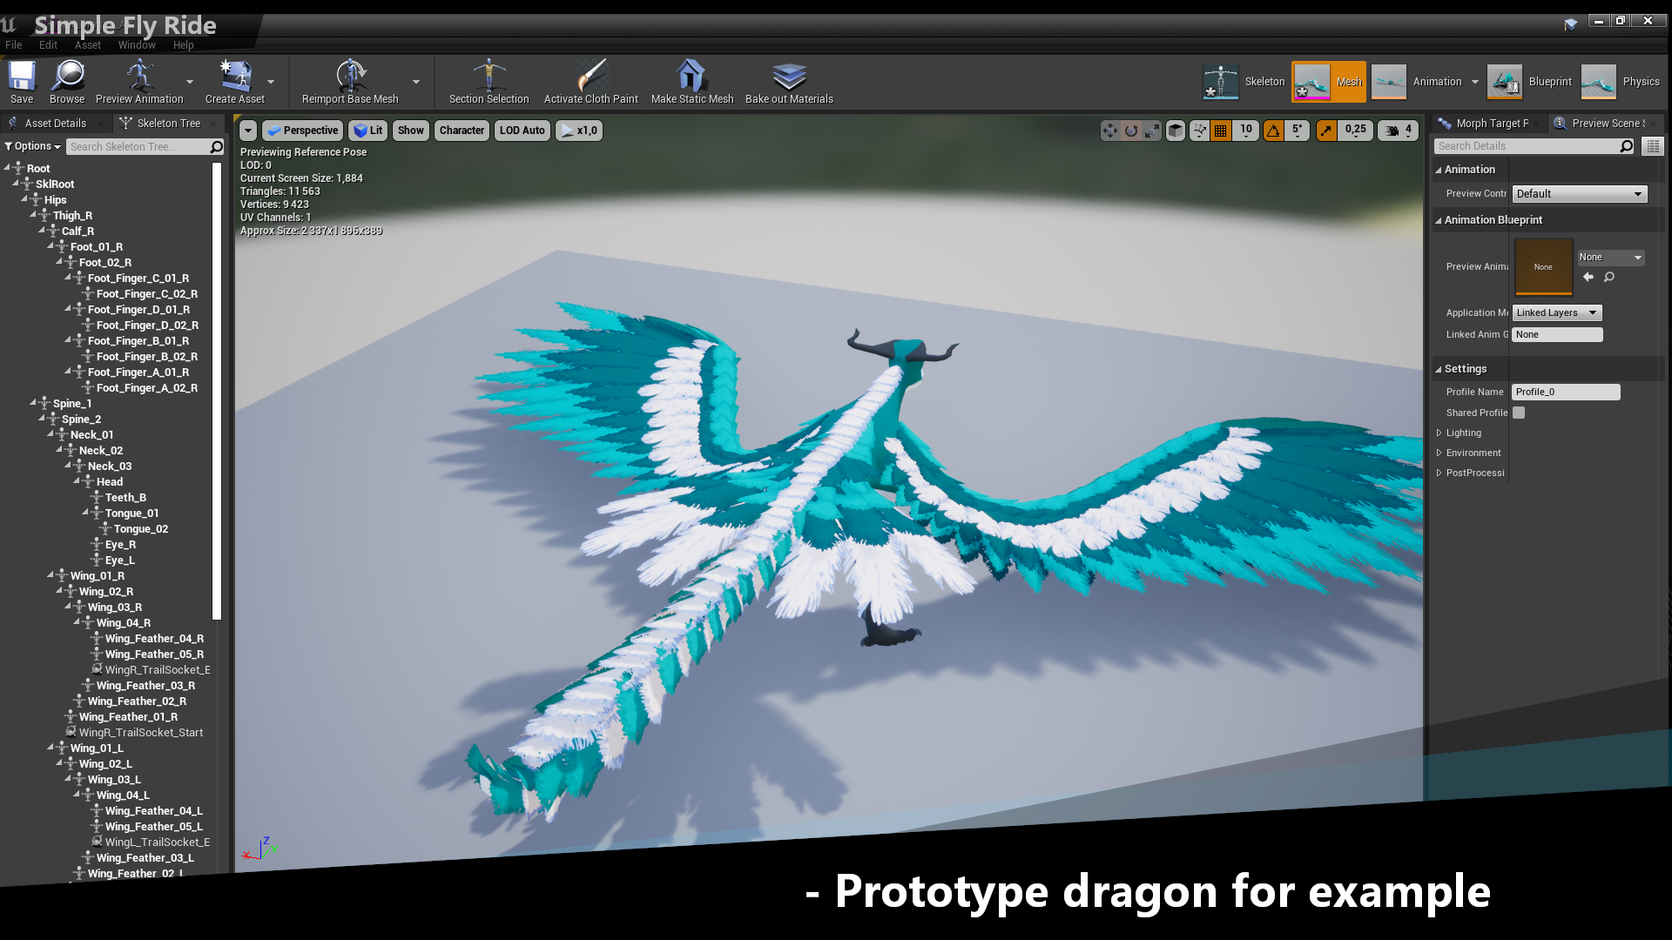The width and height of the screenshot is (1672, 940).
Task: Select the Preview Controller Default dropdown
Action: [x=1578, y=193]
